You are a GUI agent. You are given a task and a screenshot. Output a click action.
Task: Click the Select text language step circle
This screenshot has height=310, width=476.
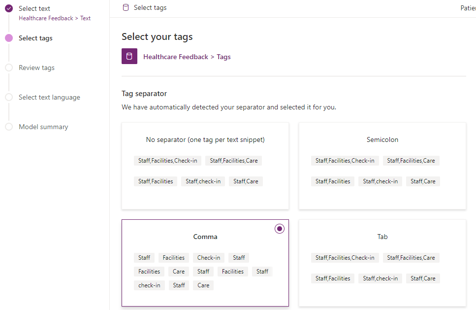click(9, 97)
